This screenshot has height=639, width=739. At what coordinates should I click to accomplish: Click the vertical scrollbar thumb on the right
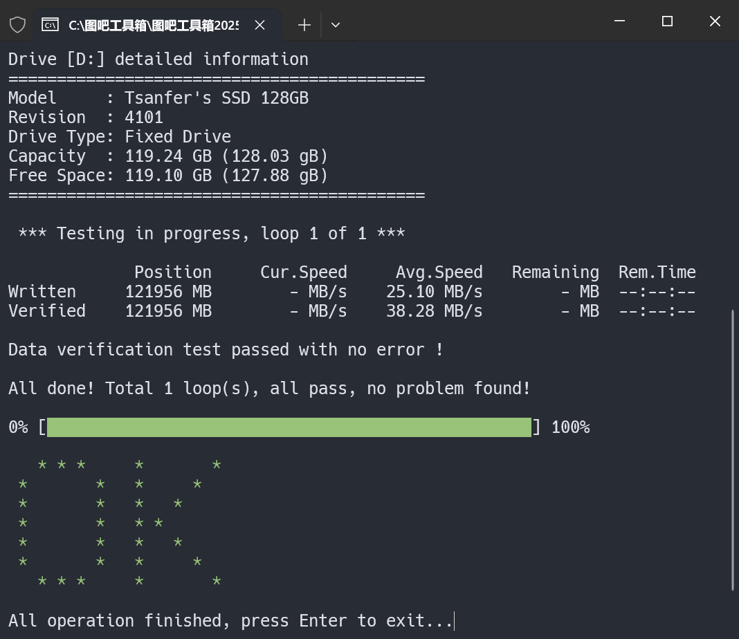click(x=733, y=450)
